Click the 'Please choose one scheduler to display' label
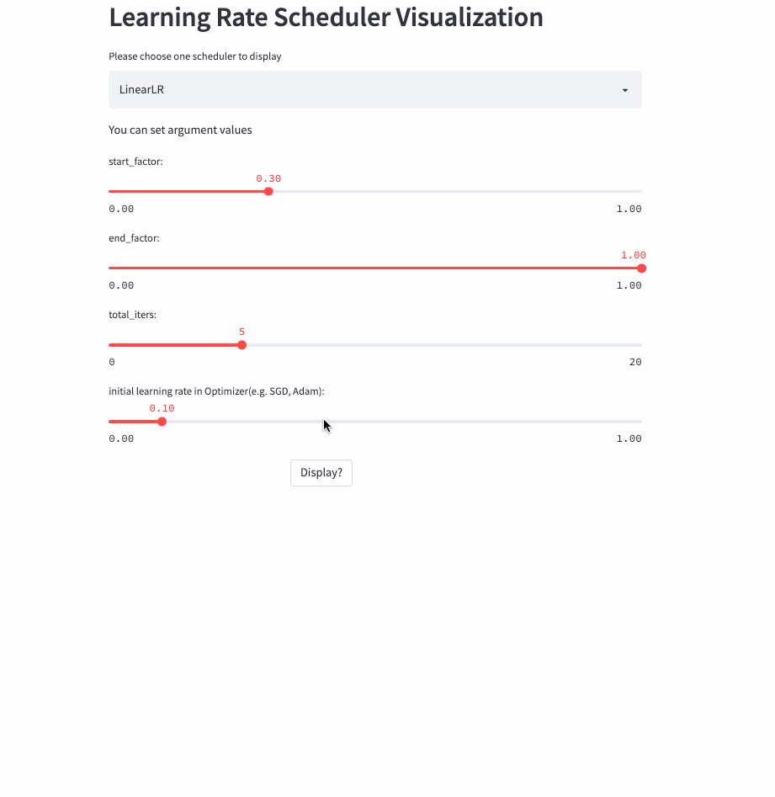Viewport: 775px width, 797px height. click(x=194, y=56)
